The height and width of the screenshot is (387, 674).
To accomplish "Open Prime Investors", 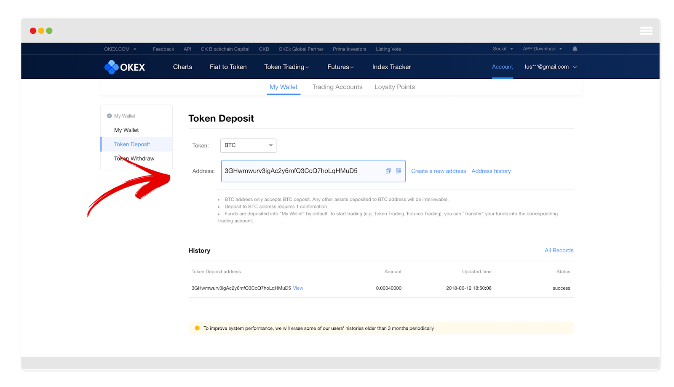I will 350,49.
